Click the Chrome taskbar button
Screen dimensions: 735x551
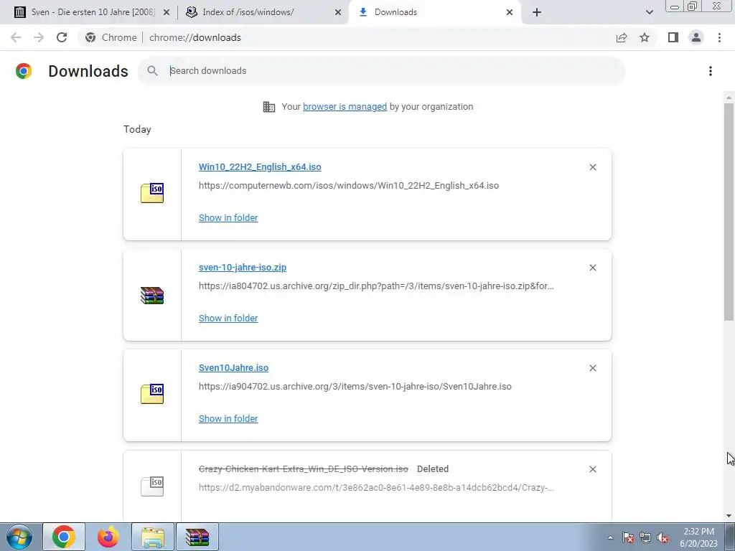click(x=64, y=537)
